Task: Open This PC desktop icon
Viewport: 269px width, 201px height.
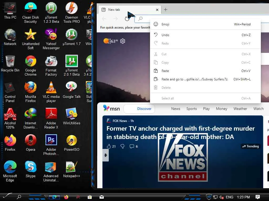Action: (10, 10)
